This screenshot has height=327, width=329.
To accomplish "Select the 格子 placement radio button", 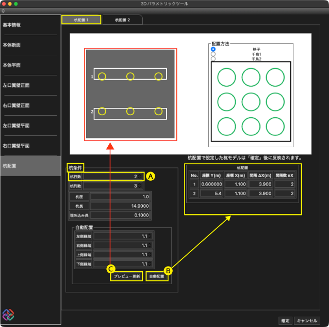I will point(213,49).
